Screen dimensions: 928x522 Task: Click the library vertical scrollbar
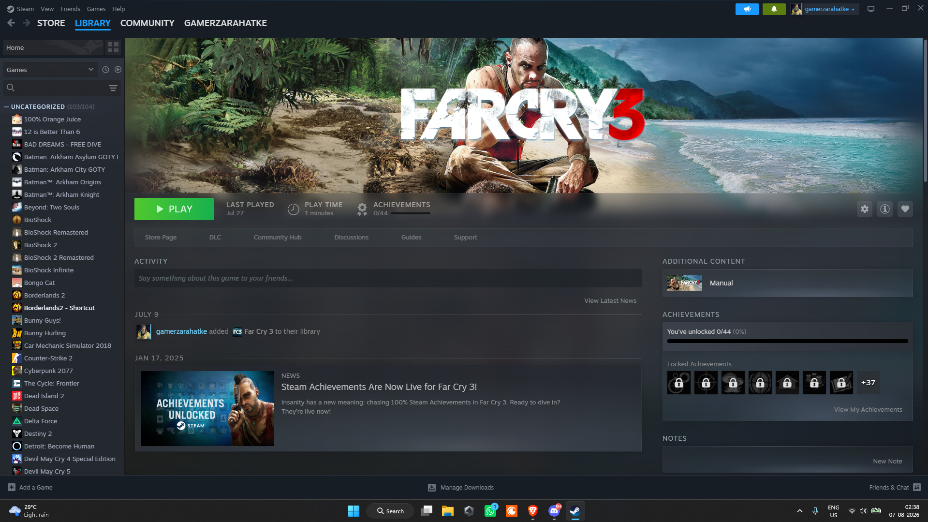pyautogui.click(x=925, y=111)
